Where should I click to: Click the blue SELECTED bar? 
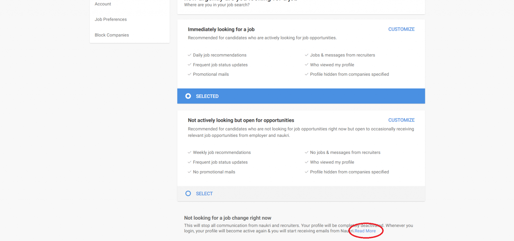(301, 96)
